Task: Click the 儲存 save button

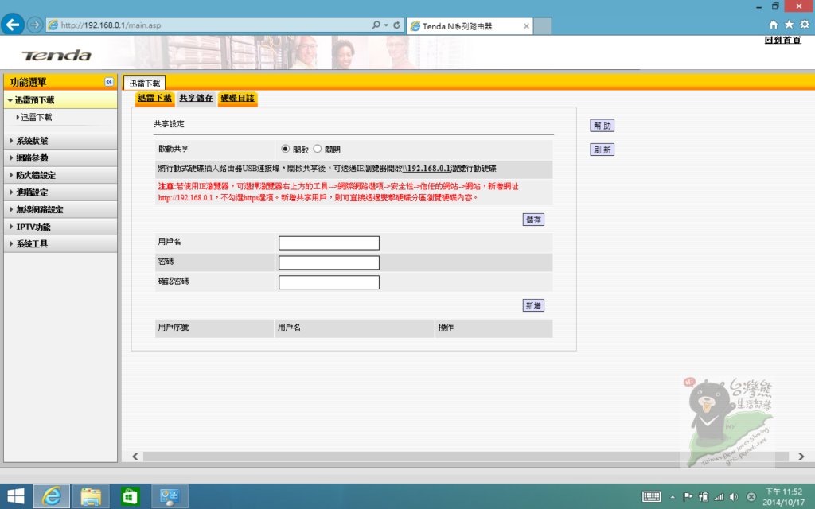Action: point(533,220)
